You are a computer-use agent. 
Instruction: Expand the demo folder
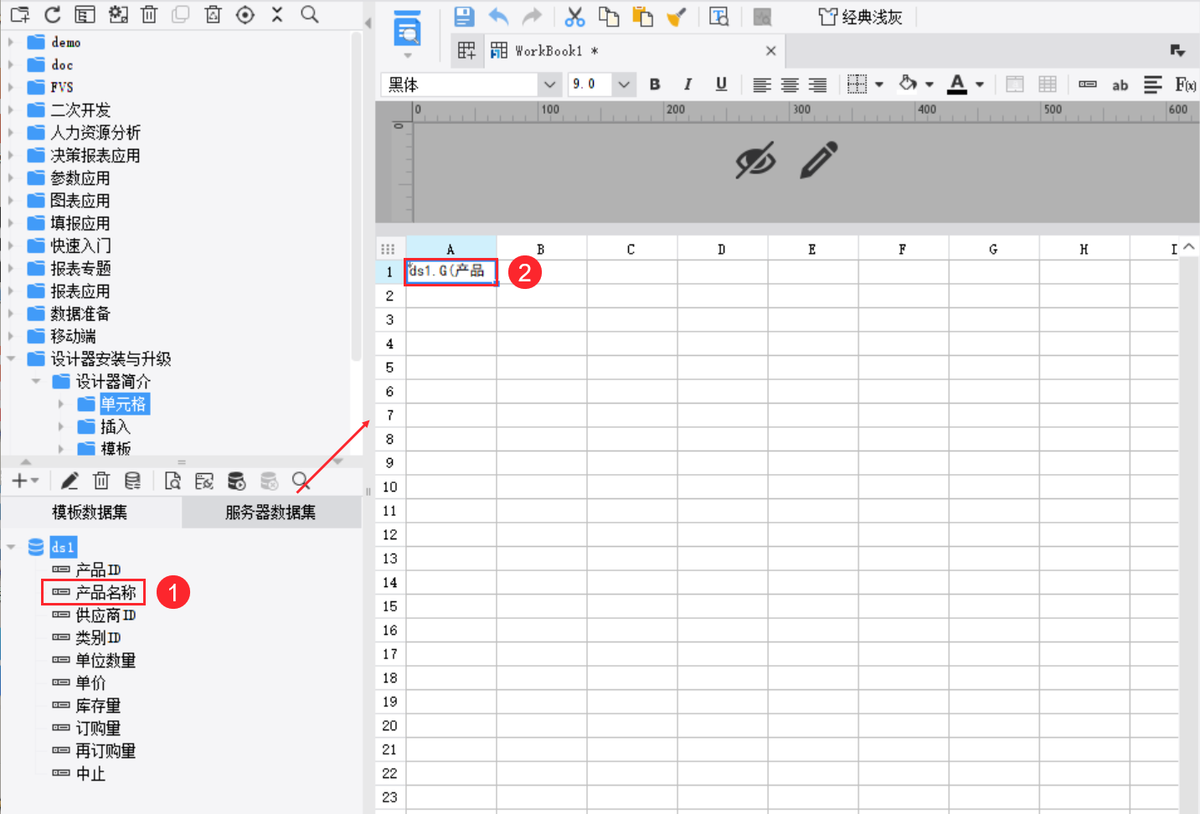[11, 41]
